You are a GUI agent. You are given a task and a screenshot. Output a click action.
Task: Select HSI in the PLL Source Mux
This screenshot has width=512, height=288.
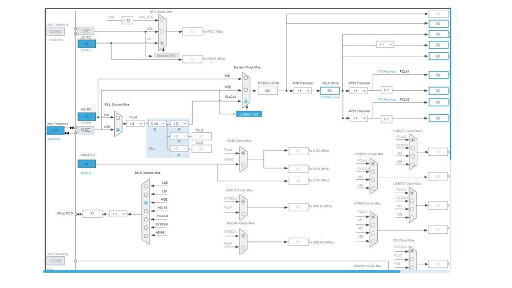tap(118, 118)
